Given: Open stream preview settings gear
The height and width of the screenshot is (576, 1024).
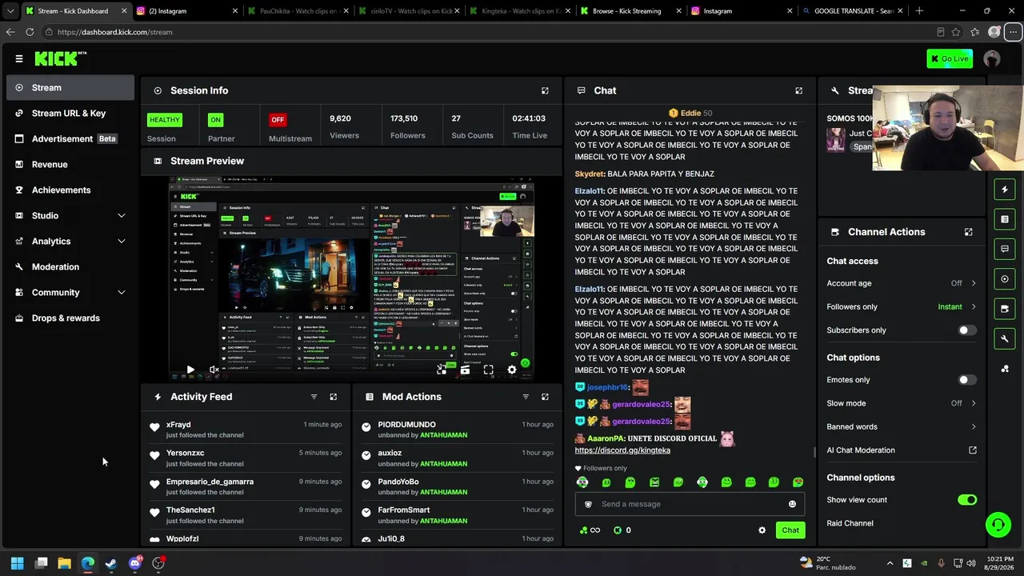Looking at the screenshot, I should pos(512,370).
